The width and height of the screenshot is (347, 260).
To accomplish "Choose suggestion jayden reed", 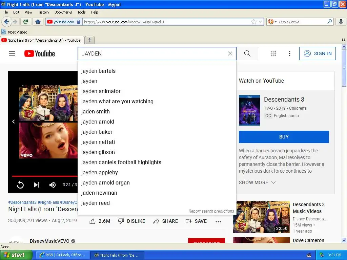I will pyautogui.click(x=157, y=203).
